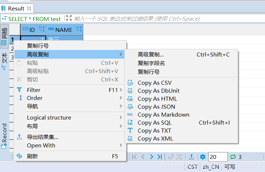Go to last page of results
The width and height of the screenshot is (265, 172).
click(x=160, y=157)
